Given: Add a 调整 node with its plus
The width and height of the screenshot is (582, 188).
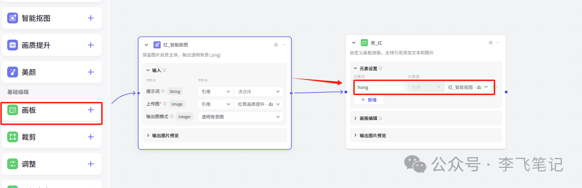Looking at the screenshot, I should pyautogui.click(x=91, y=164).
